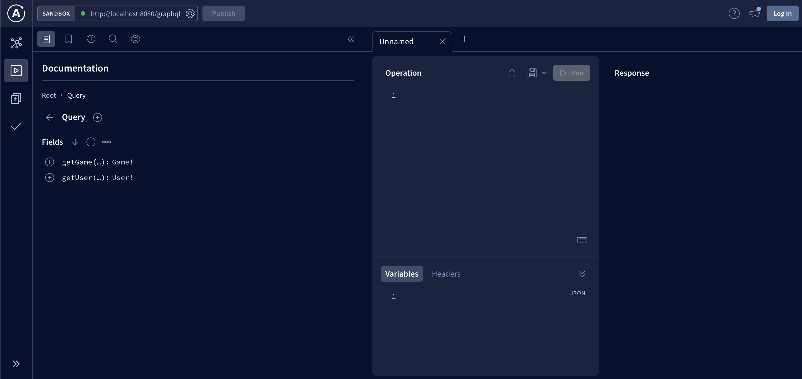Open the Schema Diff sidebar icon

(x=16, y=99)
